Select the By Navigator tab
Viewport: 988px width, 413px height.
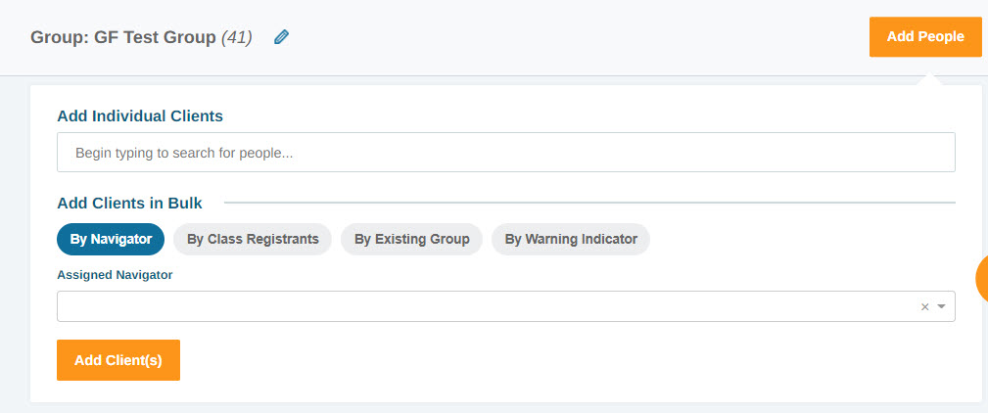[x=111, y=239]
